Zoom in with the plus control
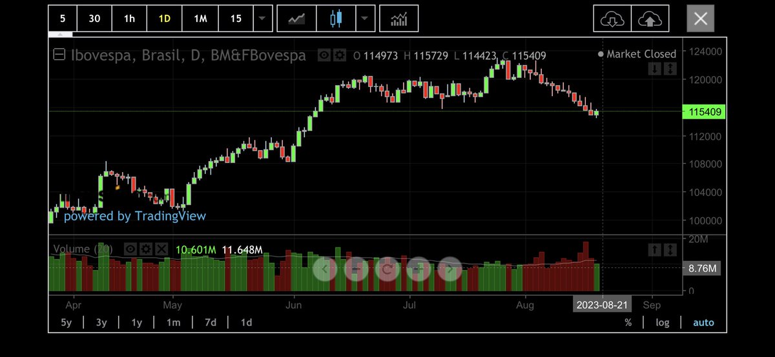The height and width of the screenshot is (357, 775). 418,269
